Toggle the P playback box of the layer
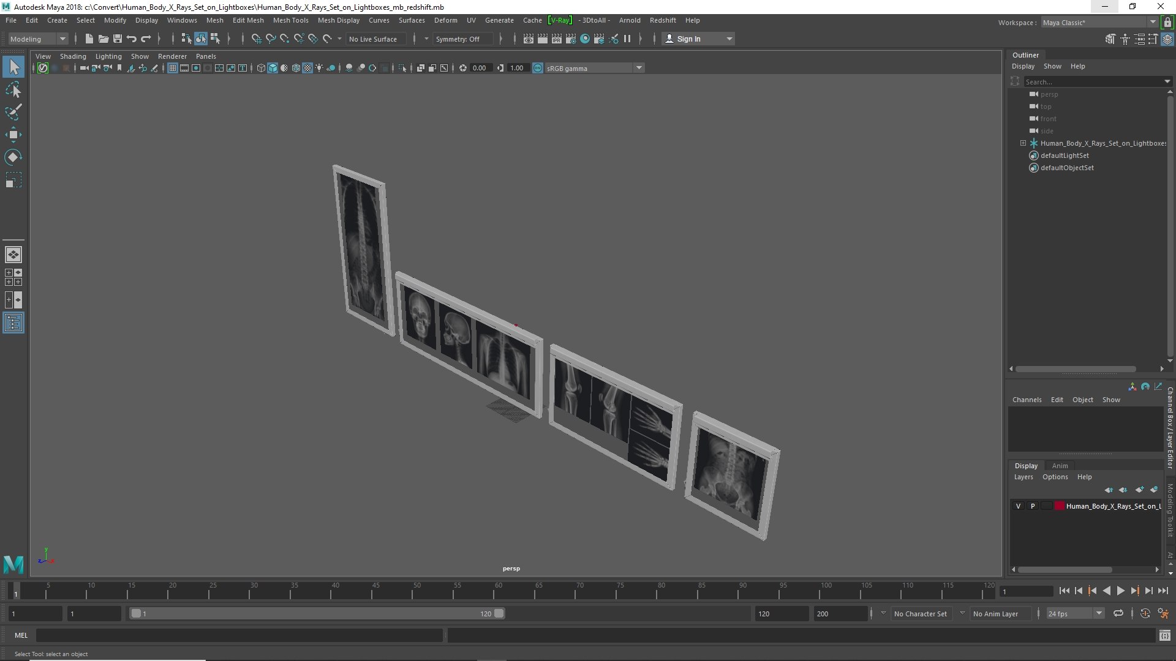The image size is (1176, 661). click(1033, 506)
